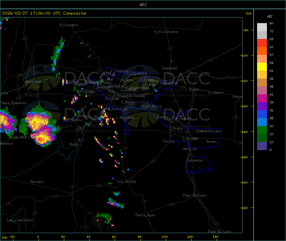Click the 42 dBZ magenta legend swatch
The width and height of the screenshot is (286, 241).
click(x=262, y=98)
